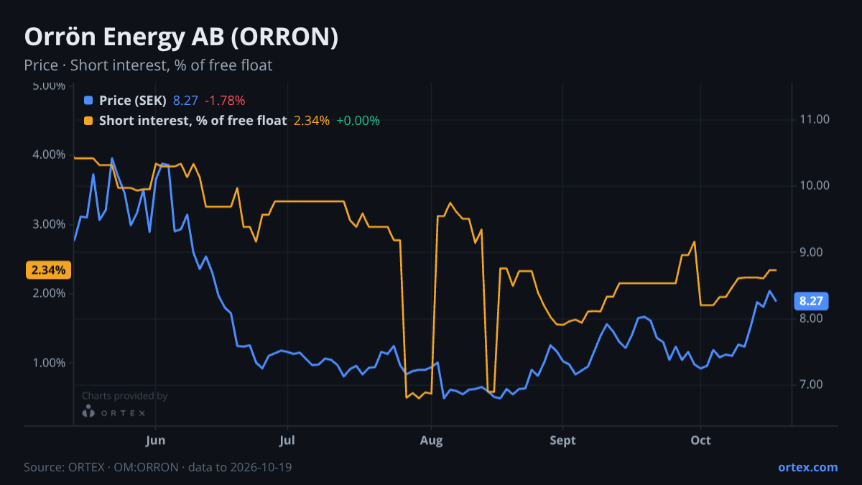Click the 5.00% left axis label
Viewport: 862px width, 485px height.
tap(50, 86)
